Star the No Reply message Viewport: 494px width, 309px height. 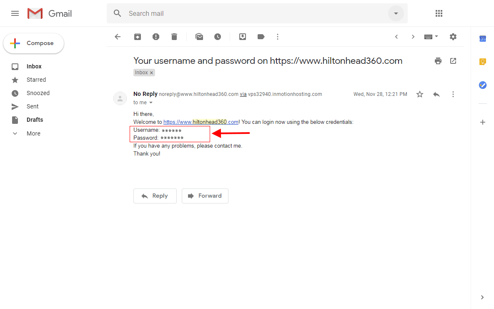420,94
